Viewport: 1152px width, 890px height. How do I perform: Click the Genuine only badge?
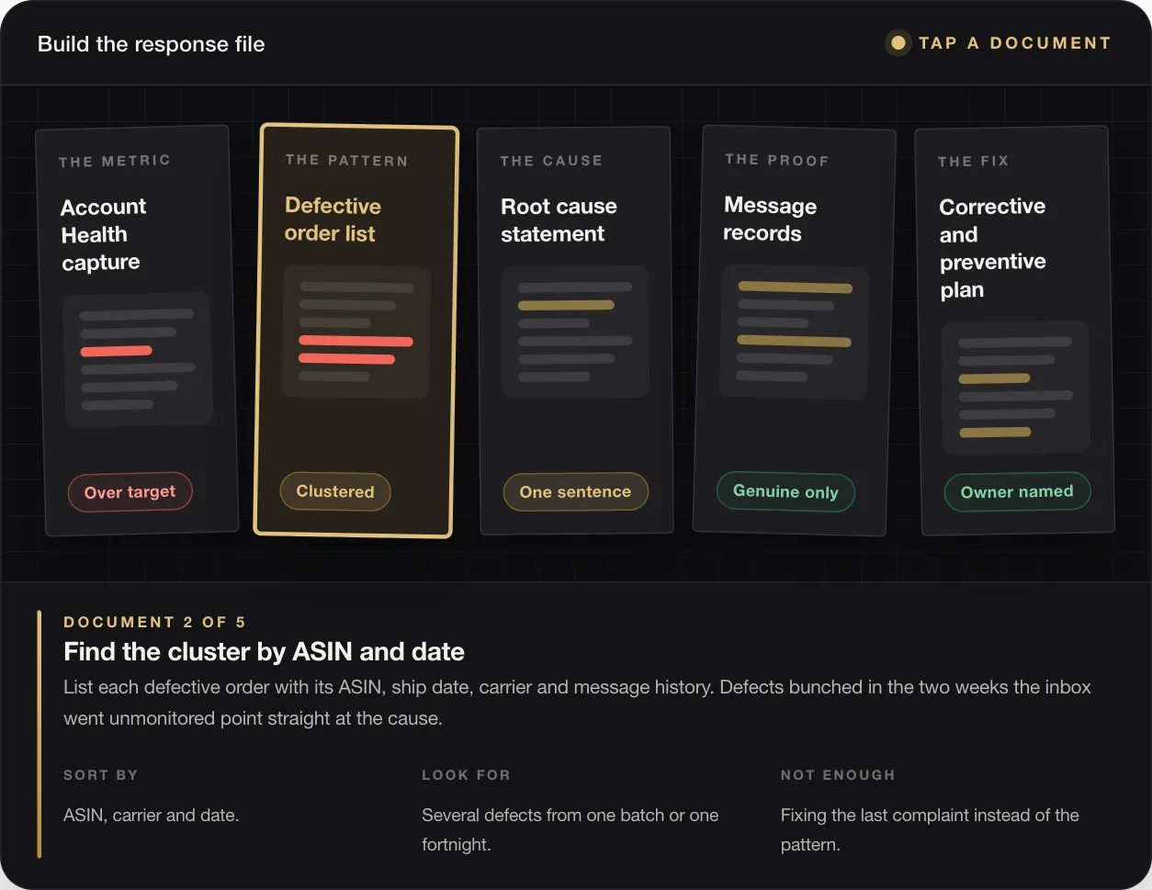(x=785, y=491)
